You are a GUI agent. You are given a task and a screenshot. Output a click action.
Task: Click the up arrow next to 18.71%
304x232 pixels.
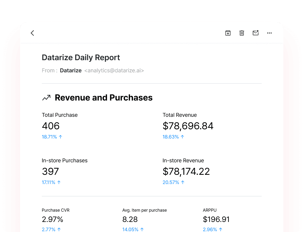[61, 137]
